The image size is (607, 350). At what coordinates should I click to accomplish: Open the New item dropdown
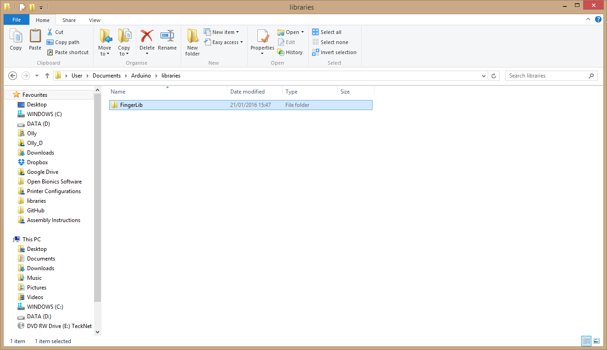coord(221,32)
